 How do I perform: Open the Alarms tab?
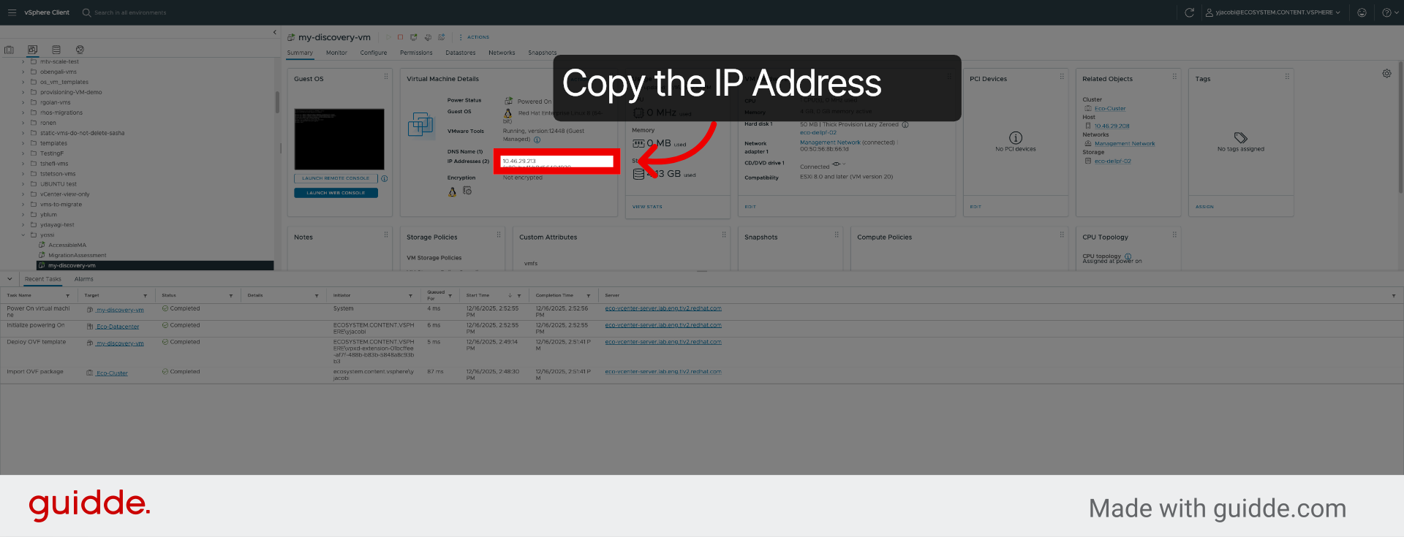click(84, 279)
